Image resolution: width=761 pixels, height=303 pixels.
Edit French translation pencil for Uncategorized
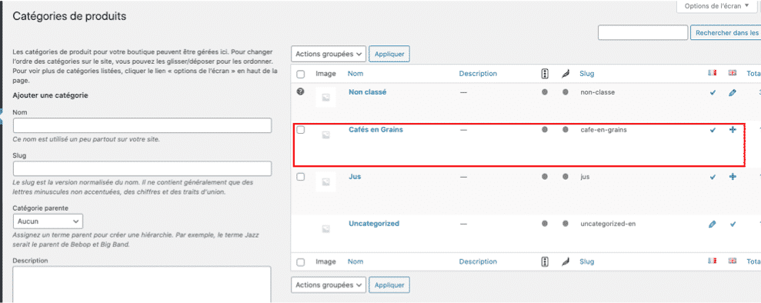[x=712, y=224]
